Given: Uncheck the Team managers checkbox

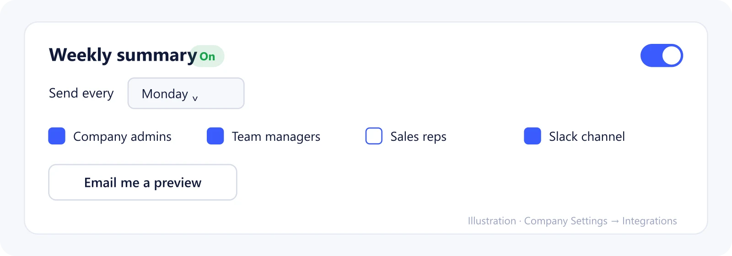Looking at the screenshot, I should click(x=215, y=136).
